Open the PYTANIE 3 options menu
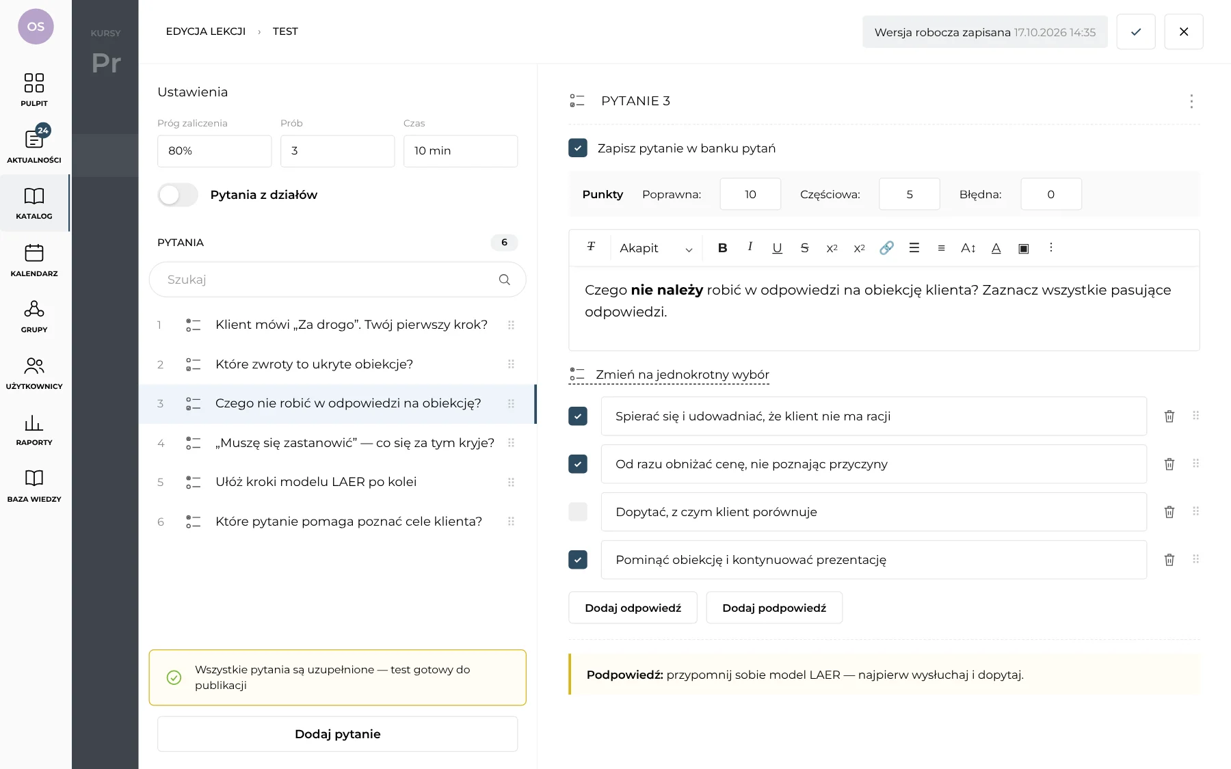 (x=1191, y=101)
